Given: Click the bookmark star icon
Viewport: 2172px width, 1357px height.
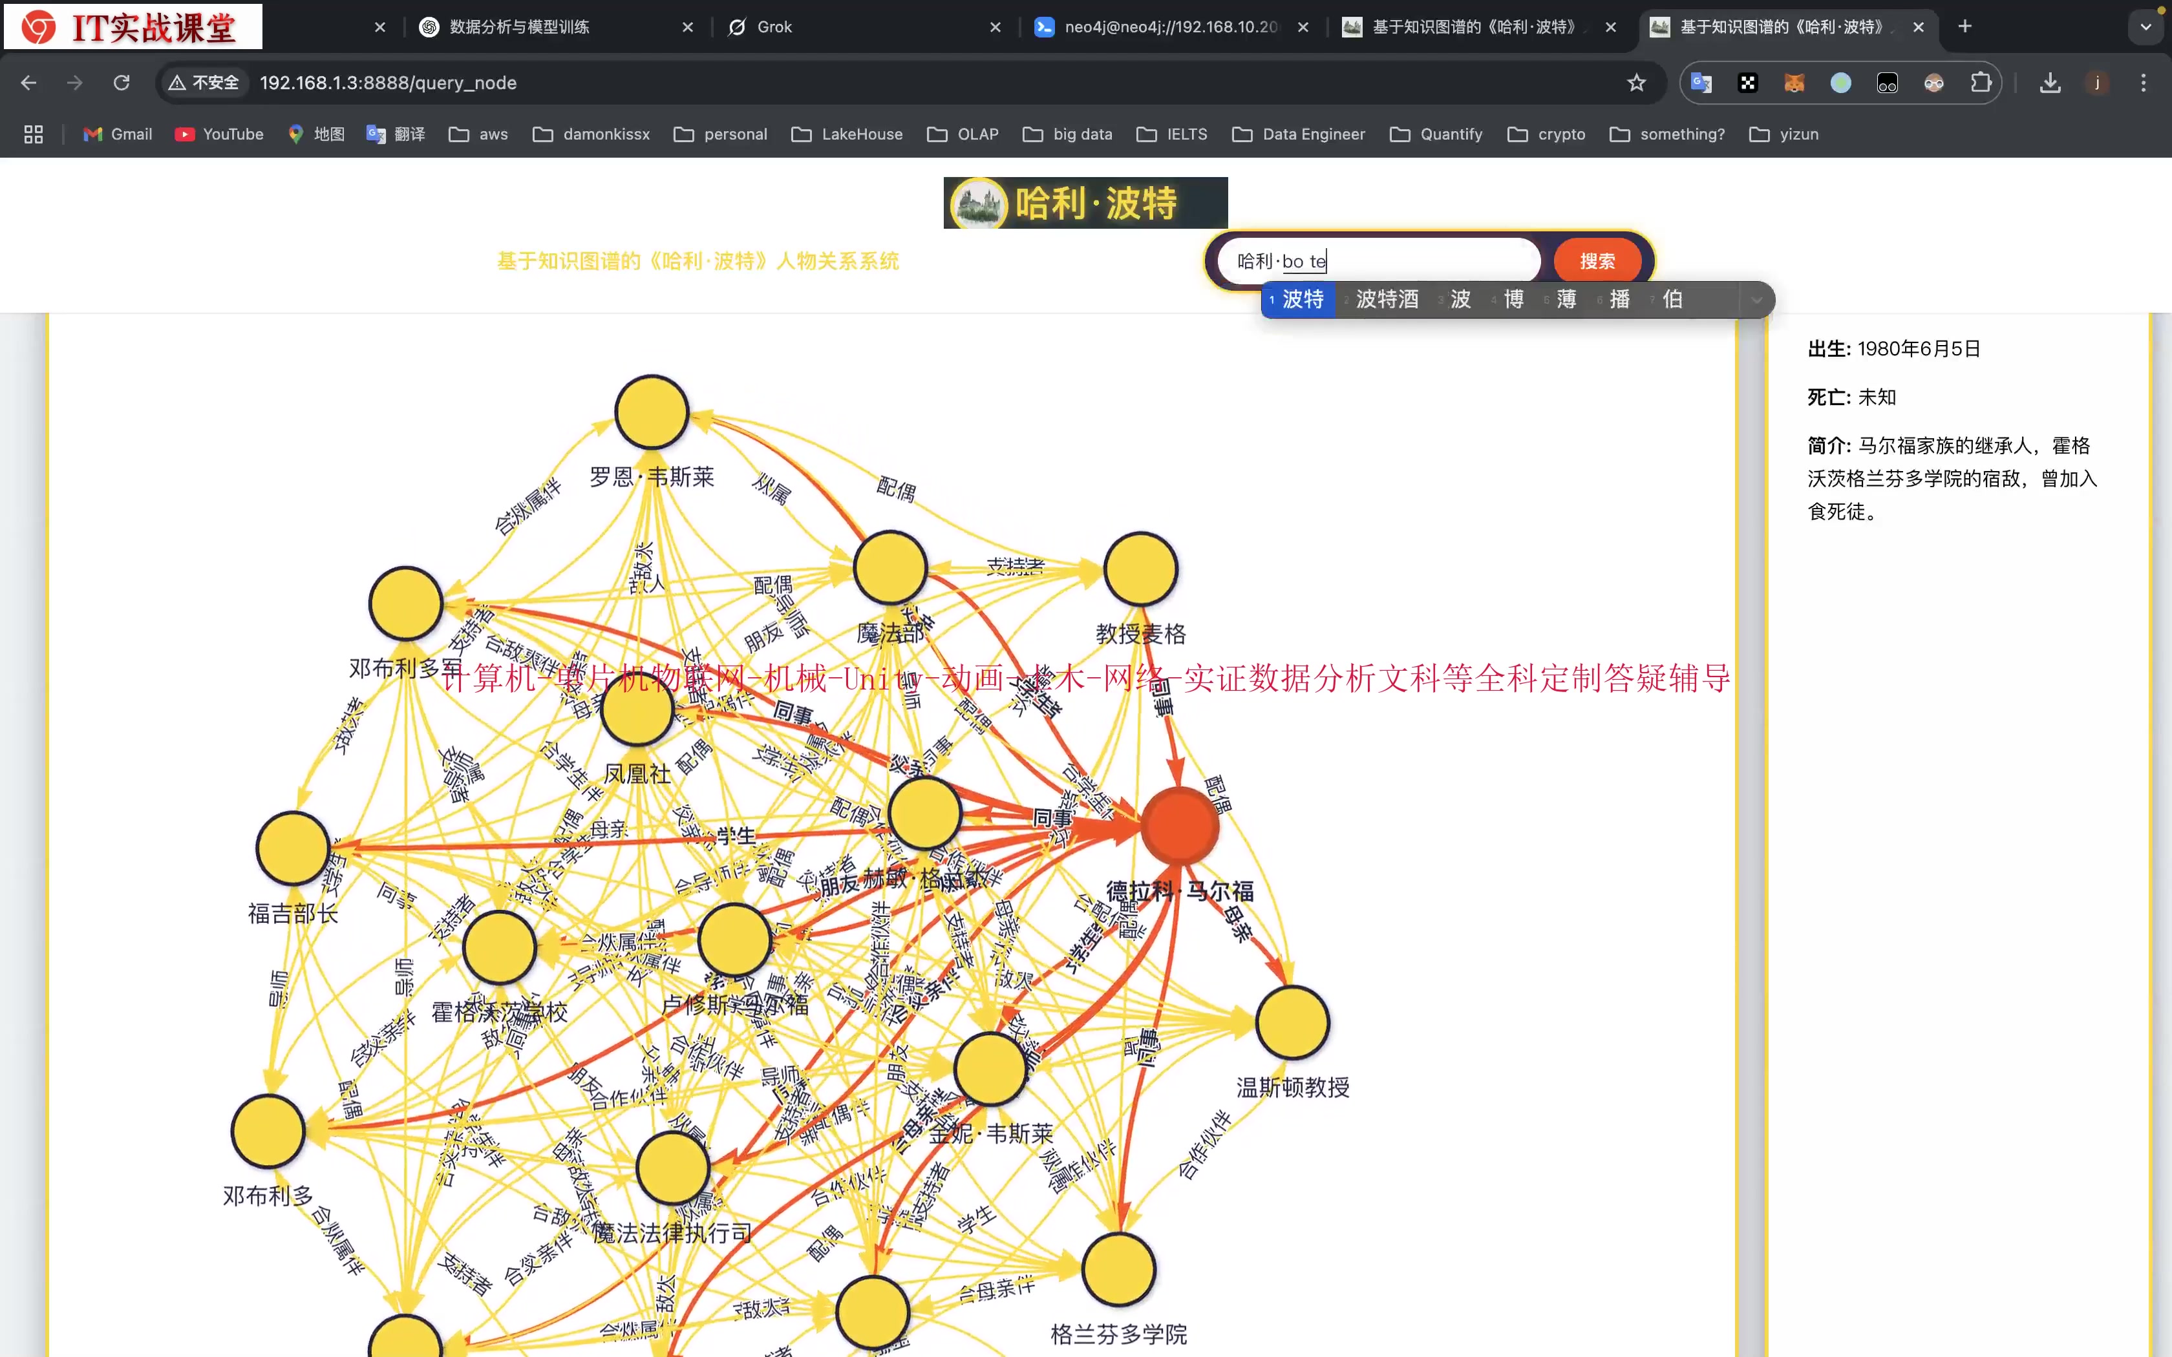Looking at the screenshot, I should 1636,83.
